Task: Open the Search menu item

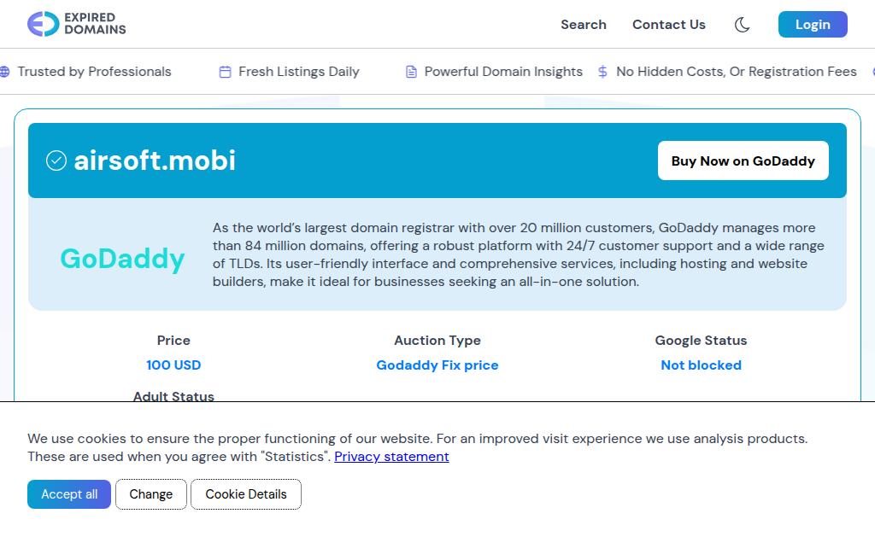Action: [x=583, y=25]
